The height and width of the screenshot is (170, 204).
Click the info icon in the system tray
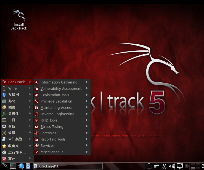149,166
